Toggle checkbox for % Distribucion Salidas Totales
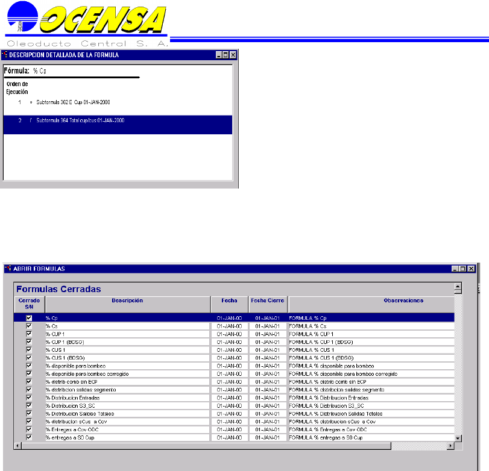The image size is (489, 471). click(29, 413)
